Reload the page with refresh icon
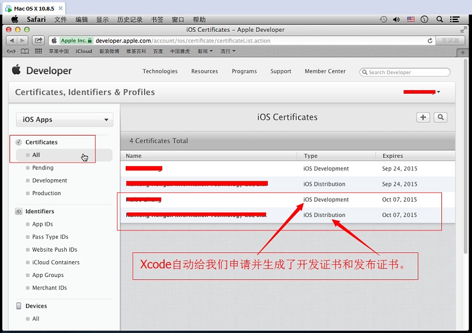Viewport: 472px width, 333px height. (x=430, y=41)
